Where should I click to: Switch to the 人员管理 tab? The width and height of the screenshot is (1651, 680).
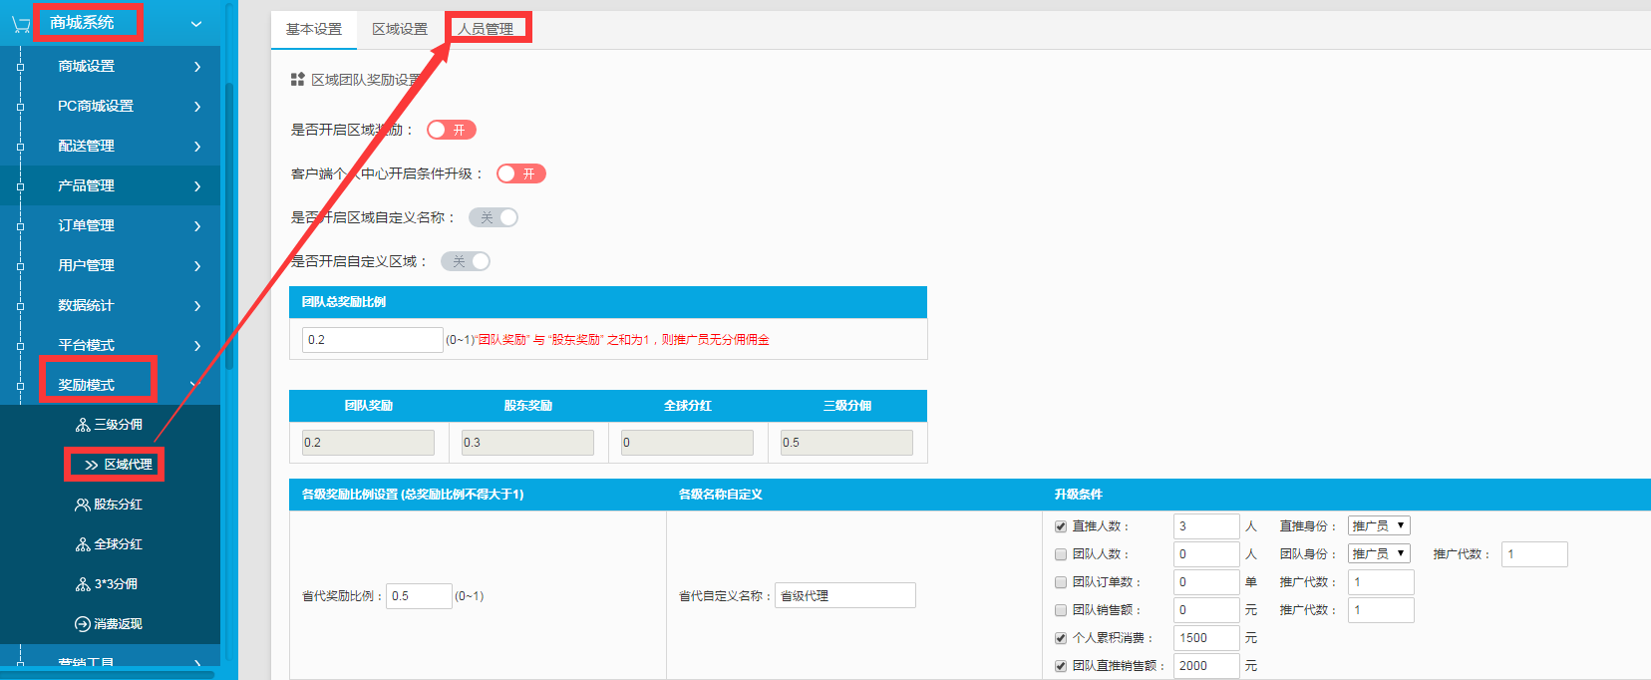click(x=487, y=29)
